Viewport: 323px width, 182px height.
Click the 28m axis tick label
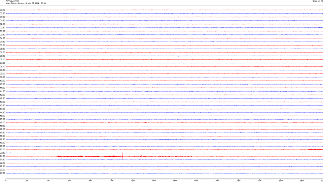click(x=302, y=181)
